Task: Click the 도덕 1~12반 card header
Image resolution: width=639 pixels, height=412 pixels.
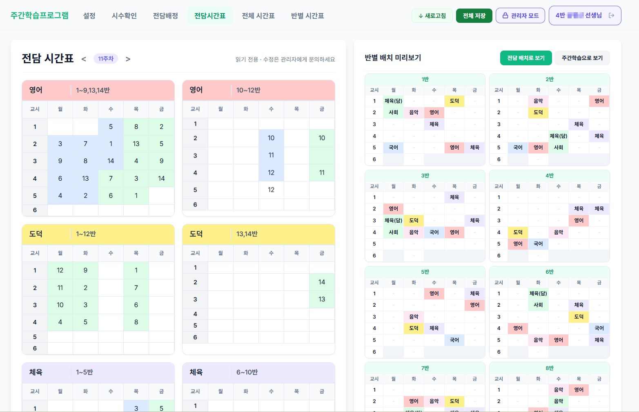Action: (98, 234)
